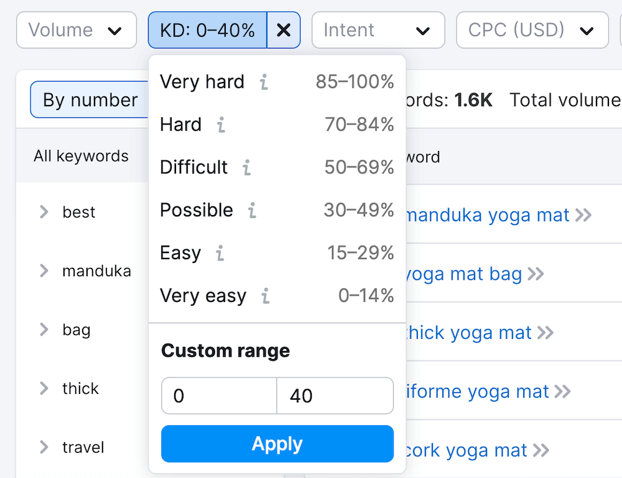Click info icon beside Very easy
622x478 pixels.
266,296
